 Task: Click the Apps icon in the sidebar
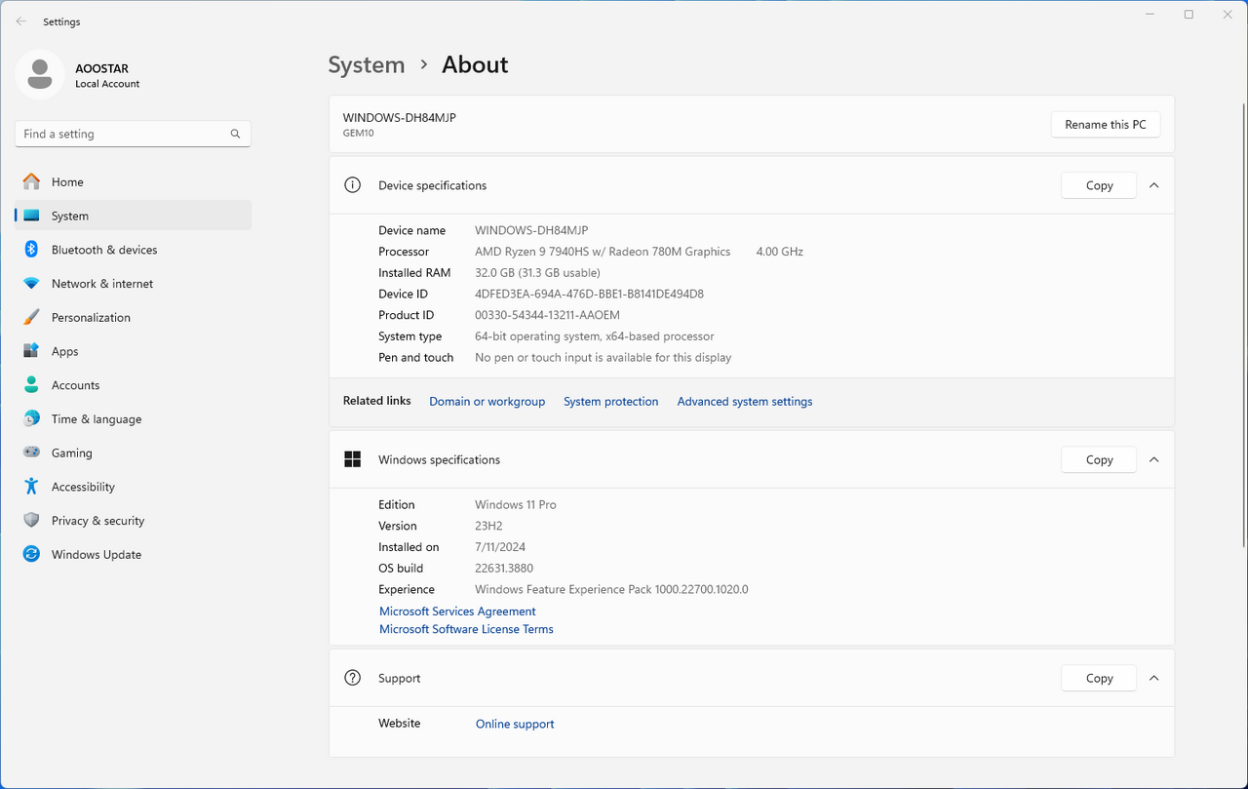(x=32, y=351)
